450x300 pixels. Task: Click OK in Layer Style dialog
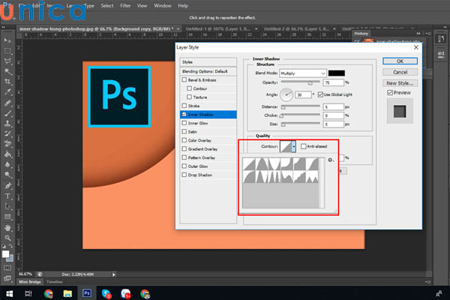(400, 61)
